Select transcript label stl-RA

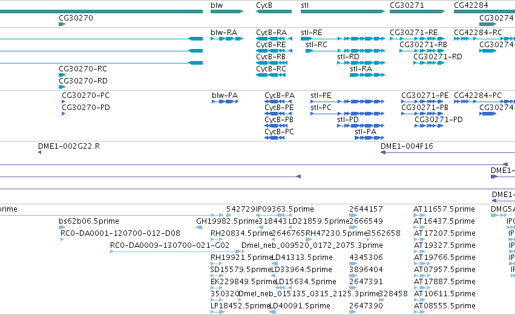pyautogui.click(x=361, y=69)
